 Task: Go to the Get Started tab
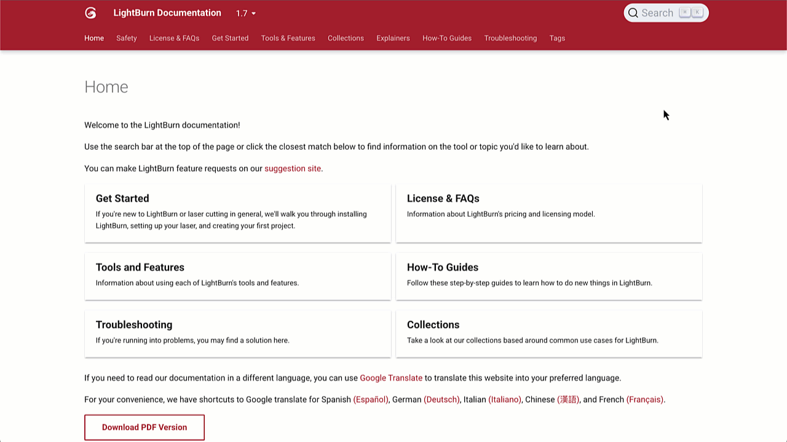230,38
